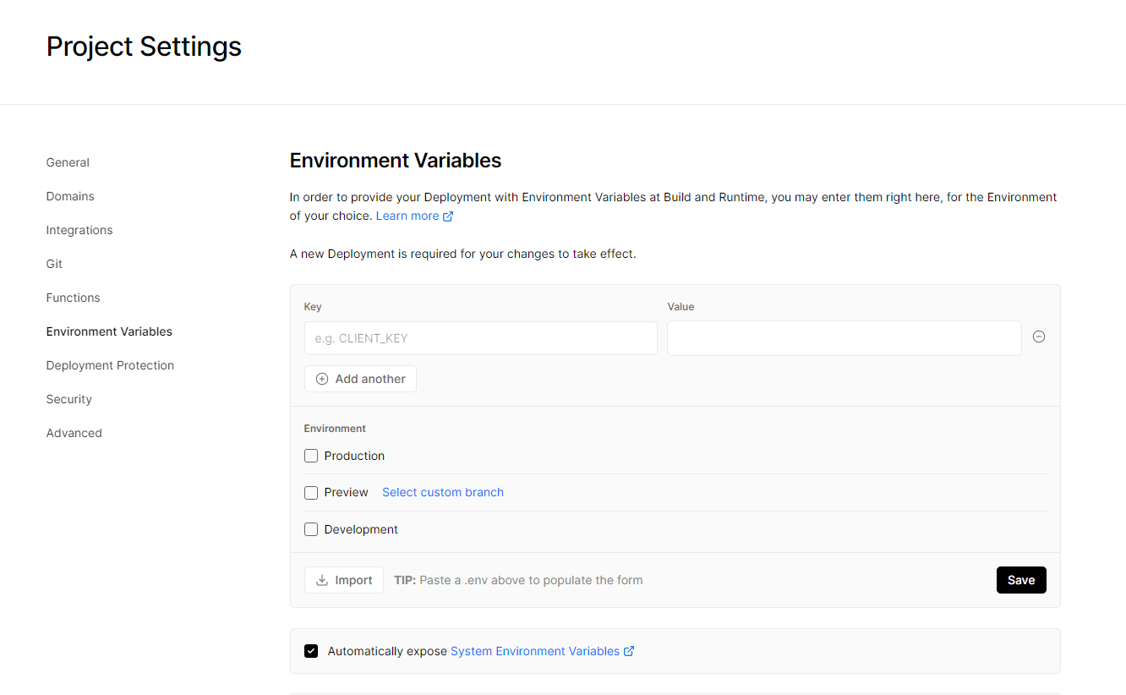Open Integrations in the sidebar

tap(79, 230)
